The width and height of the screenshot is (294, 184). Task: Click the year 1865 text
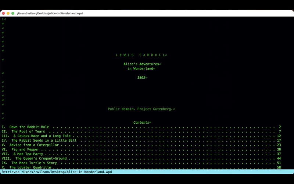point(141,78)
